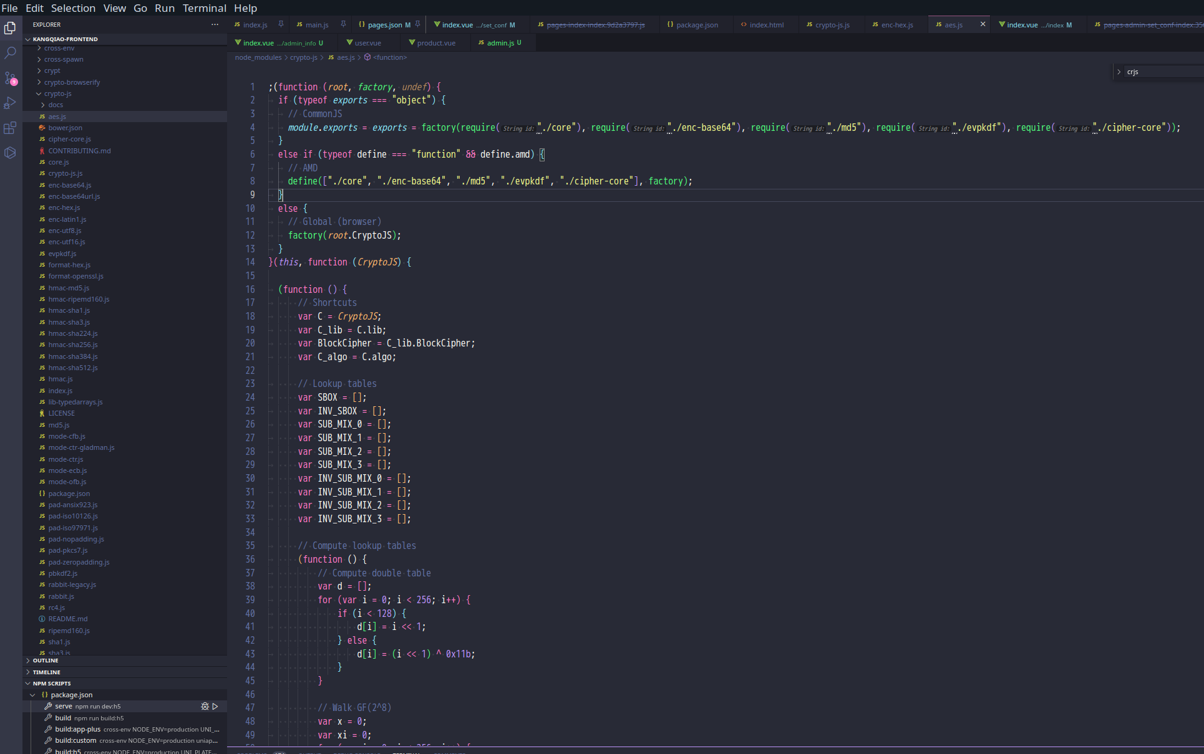This screenshot has width=1204, height=754.
Task: Open the Terminal menu
Action: [x=205, y=8]
